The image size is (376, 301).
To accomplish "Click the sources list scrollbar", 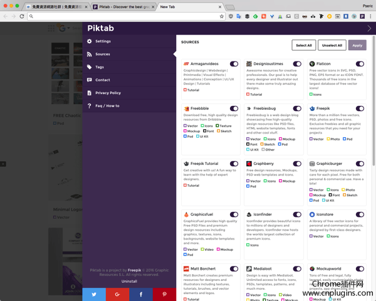I will tap(373, 101).
